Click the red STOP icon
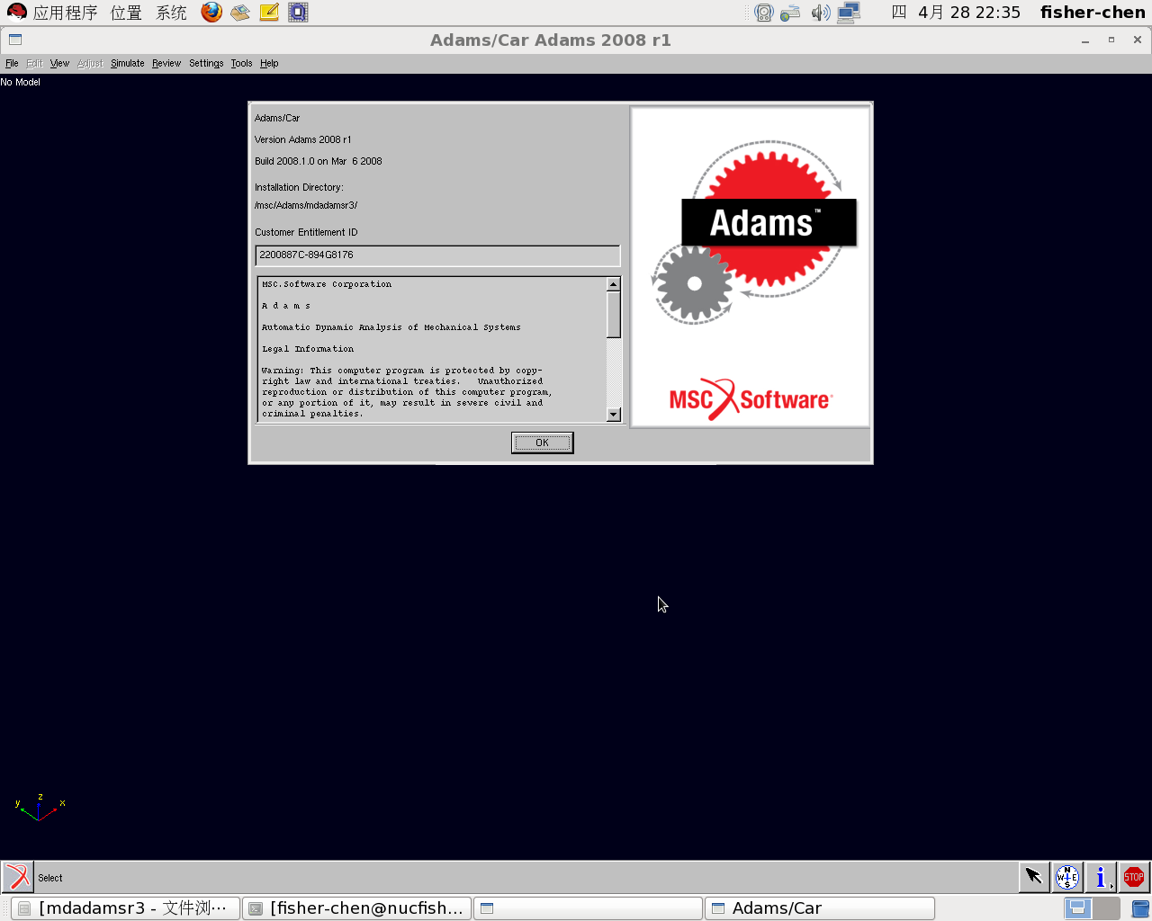1152x921 pixels. click(1134, 877)
